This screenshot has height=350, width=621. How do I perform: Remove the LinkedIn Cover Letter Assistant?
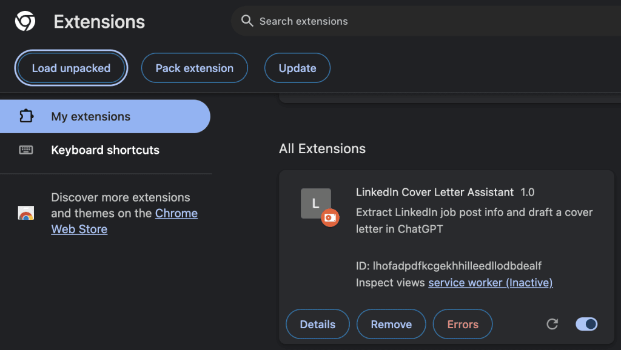pyautogui.click(x=391, y=324)
